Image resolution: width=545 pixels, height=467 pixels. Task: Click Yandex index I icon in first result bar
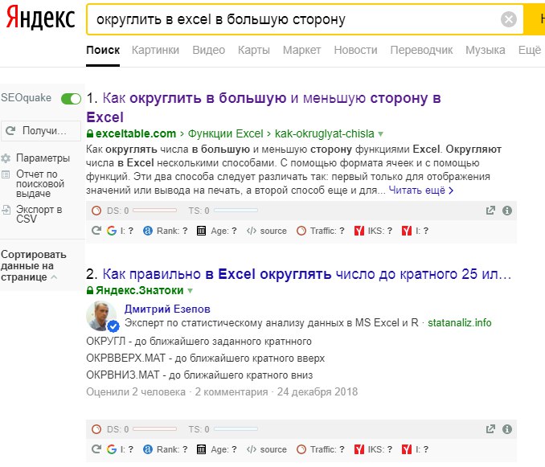[x=406, y=231]
